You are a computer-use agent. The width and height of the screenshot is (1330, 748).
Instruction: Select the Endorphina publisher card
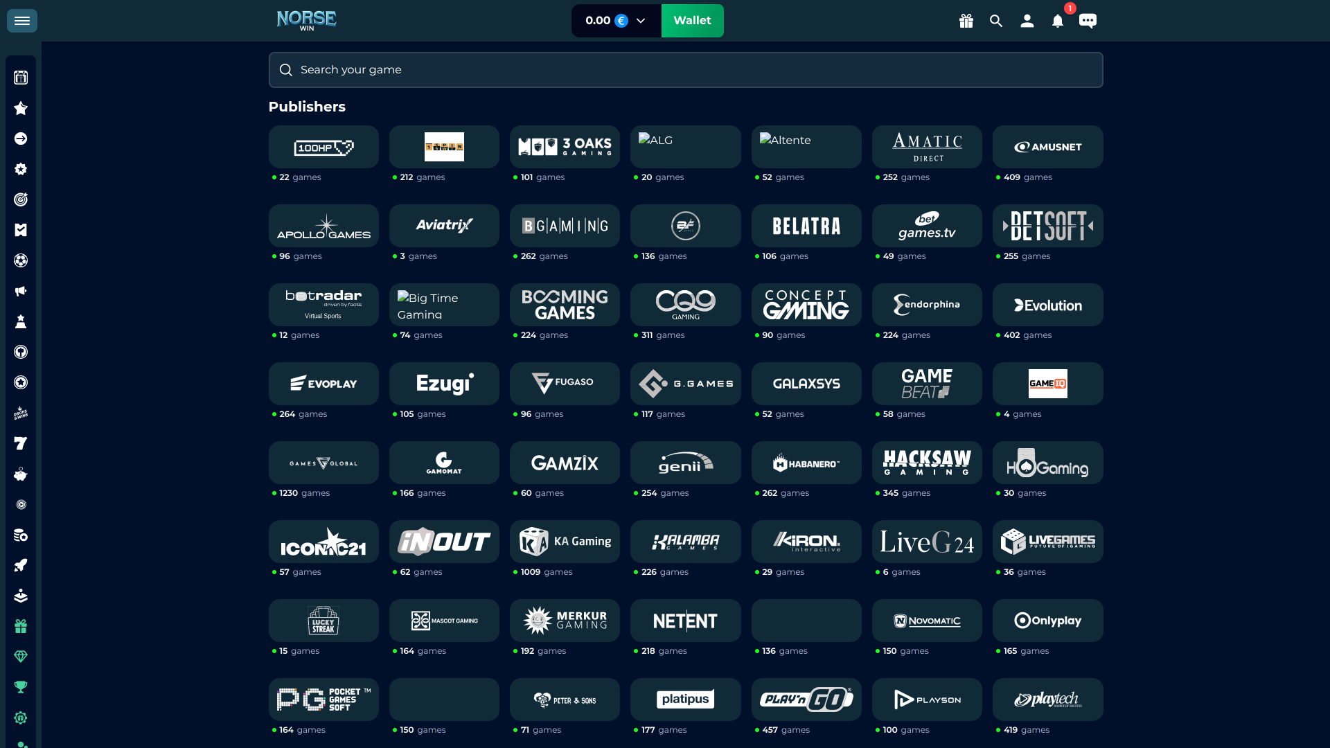(927, 305)
